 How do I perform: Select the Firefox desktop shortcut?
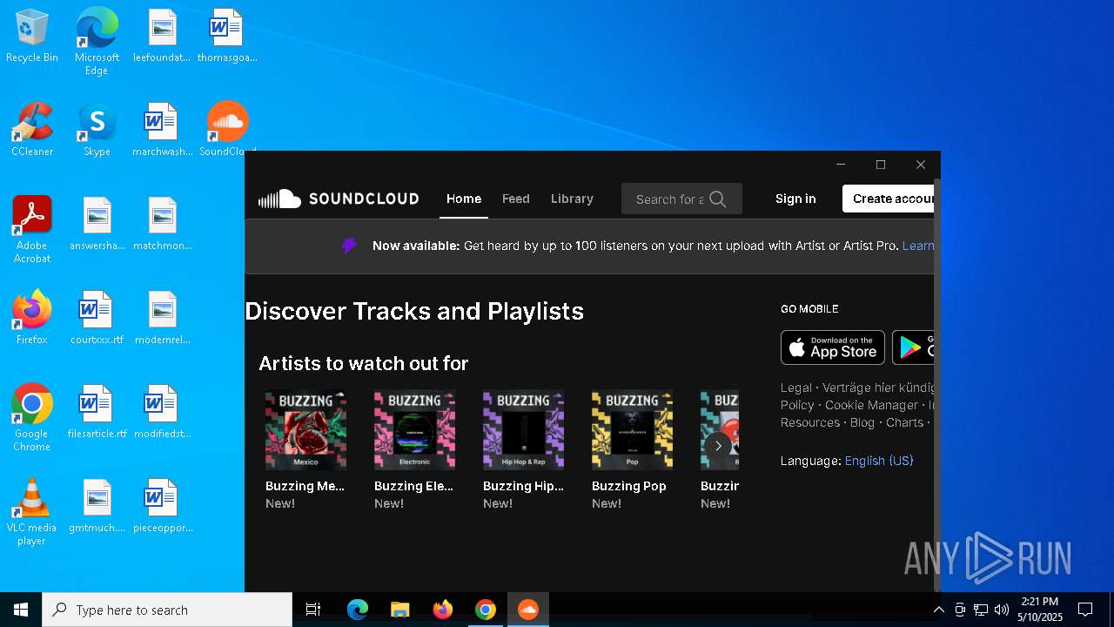pyautogui.click(x=32, y=319)
